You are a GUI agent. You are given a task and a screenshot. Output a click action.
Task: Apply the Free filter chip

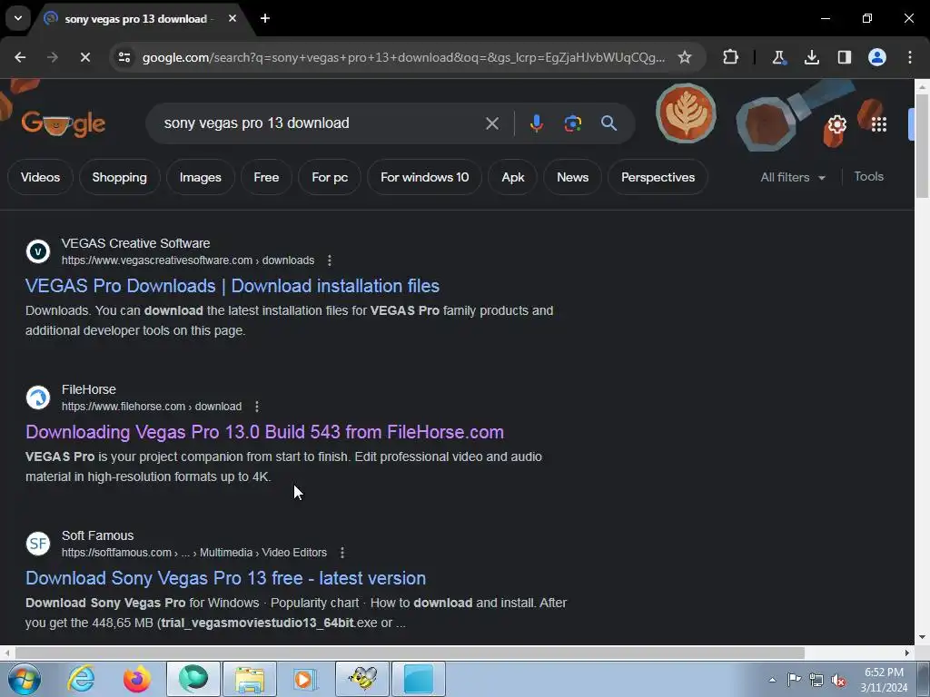point(266,177)
